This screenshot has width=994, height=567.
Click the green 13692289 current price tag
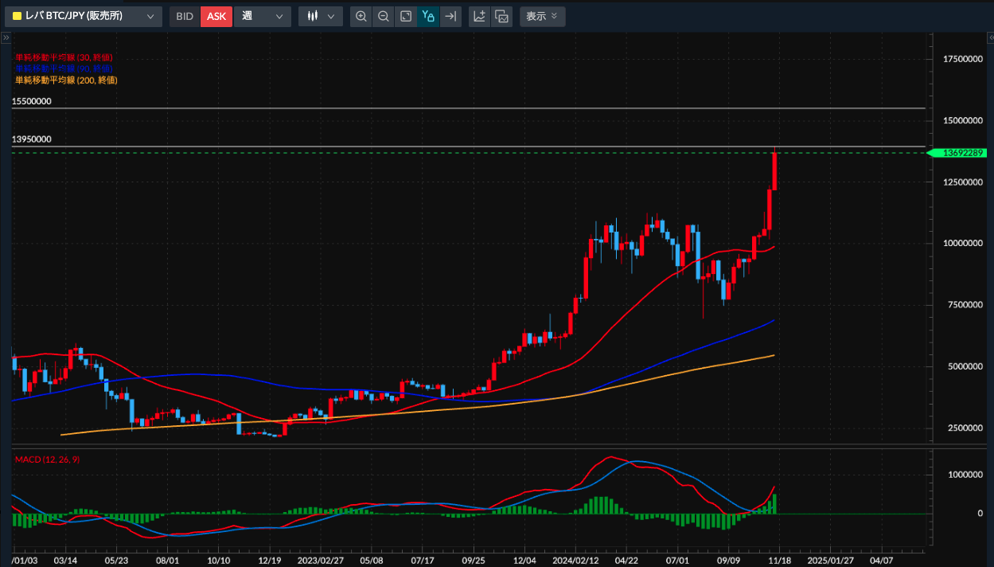click(x=959, y=153)
